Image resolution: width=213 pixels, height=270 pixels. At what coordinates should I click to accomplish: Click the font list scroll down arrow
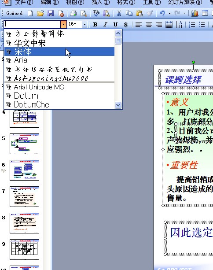pos(118,105)
